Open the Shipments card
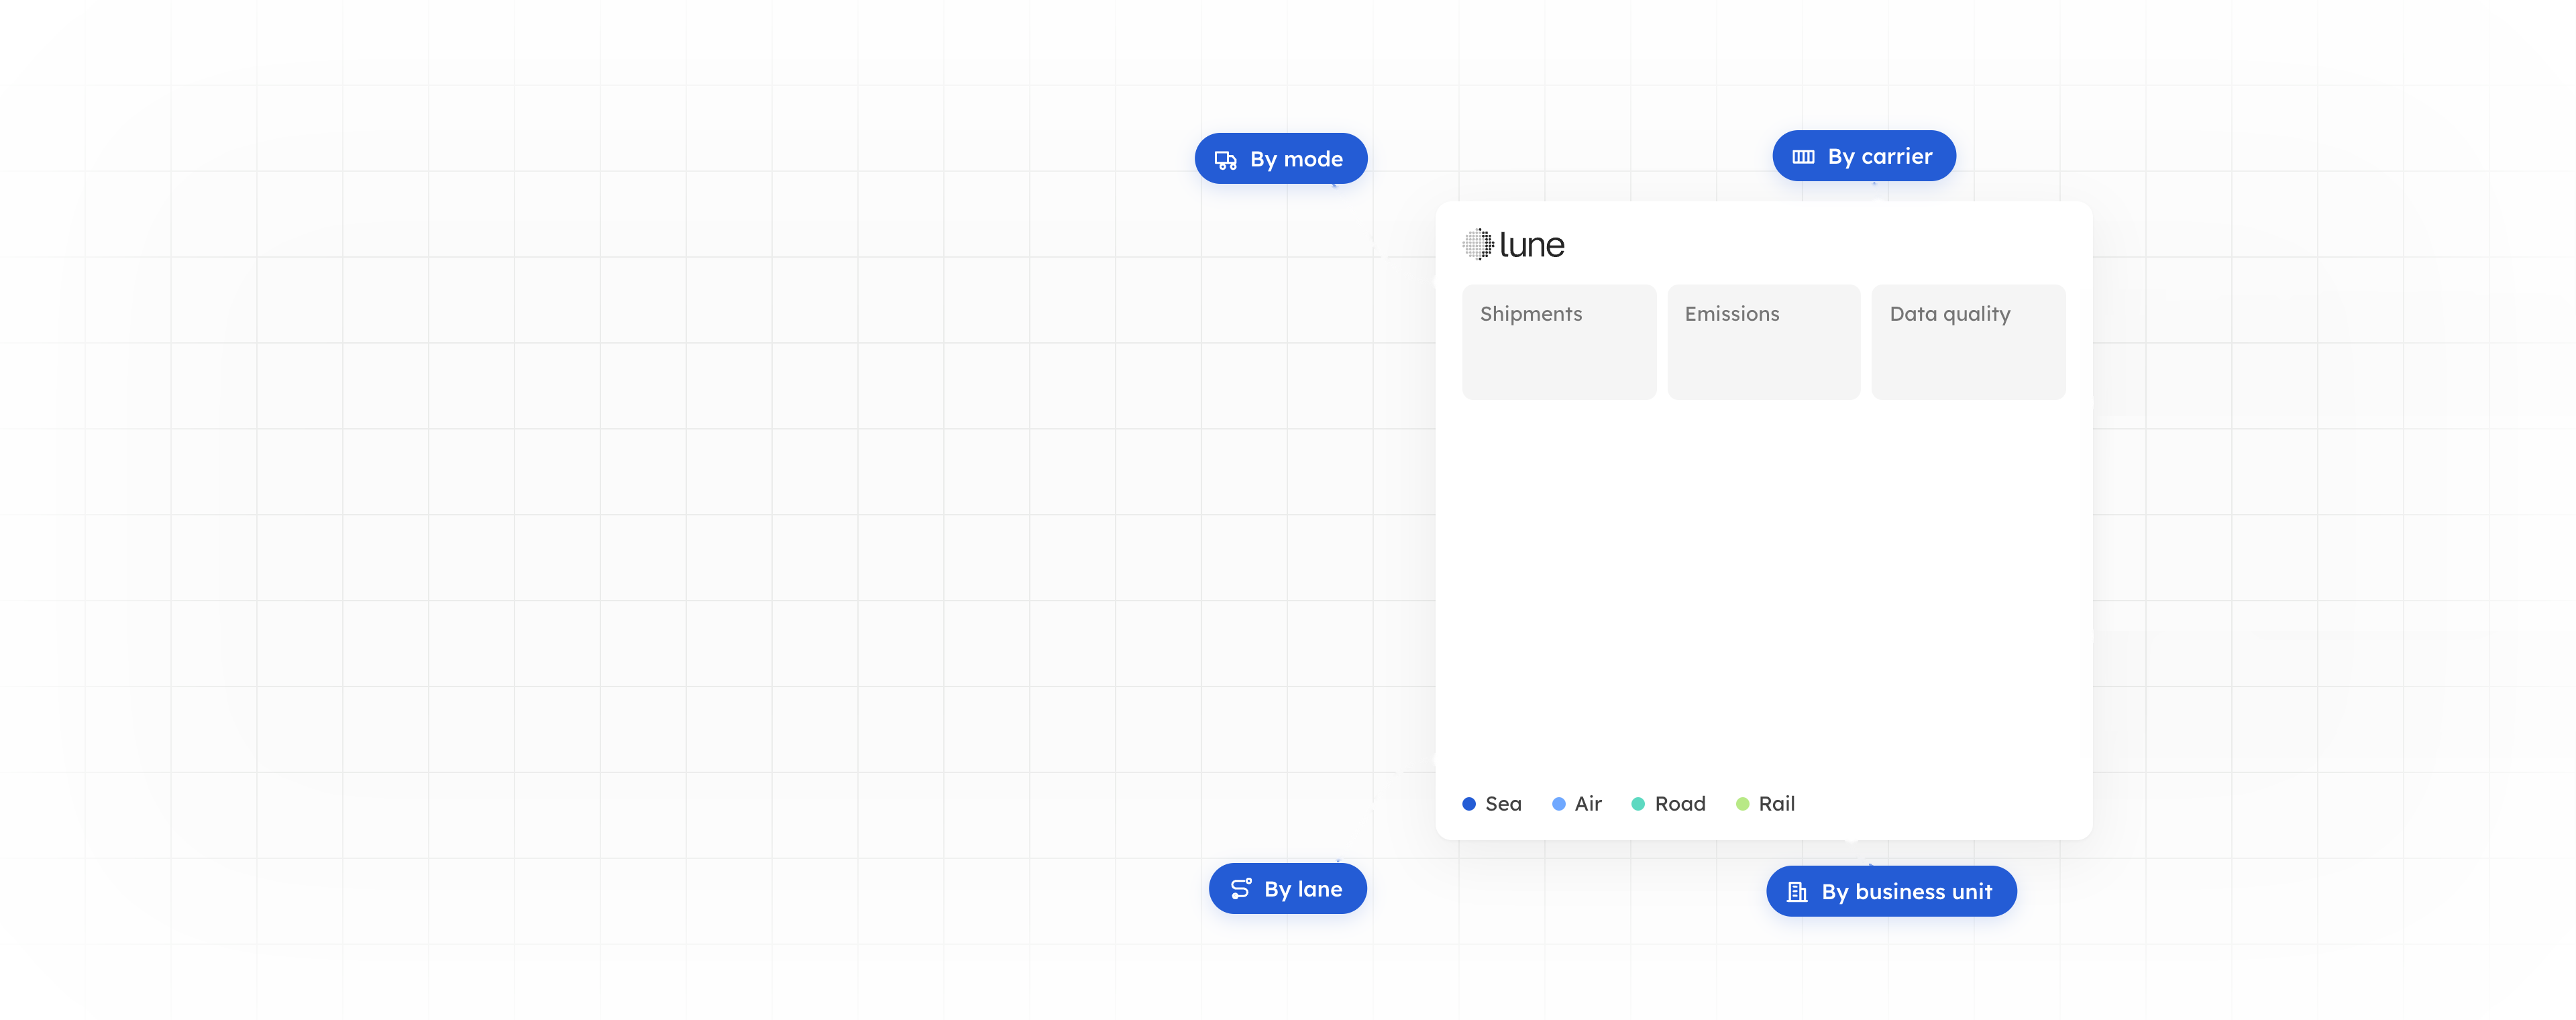 point(1559,342)
